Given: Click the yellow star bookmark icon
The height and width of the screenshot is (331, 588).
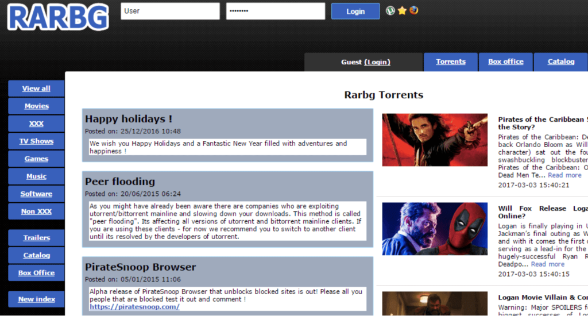Looking at the screenshot, I should coord(402,10).
